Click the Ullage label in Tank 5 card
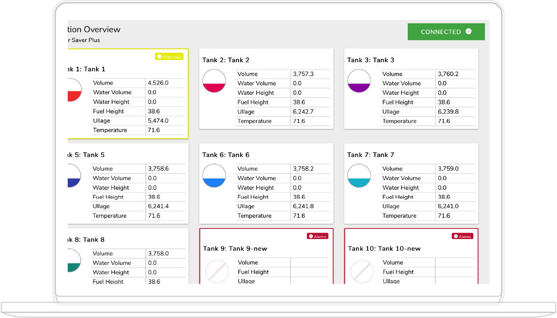 click(x=101, y=206)
